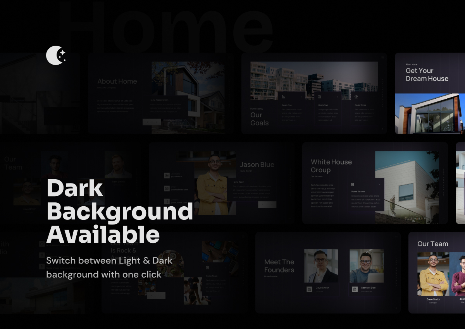Click the play icon on the Home Service card

coord(352,184)
